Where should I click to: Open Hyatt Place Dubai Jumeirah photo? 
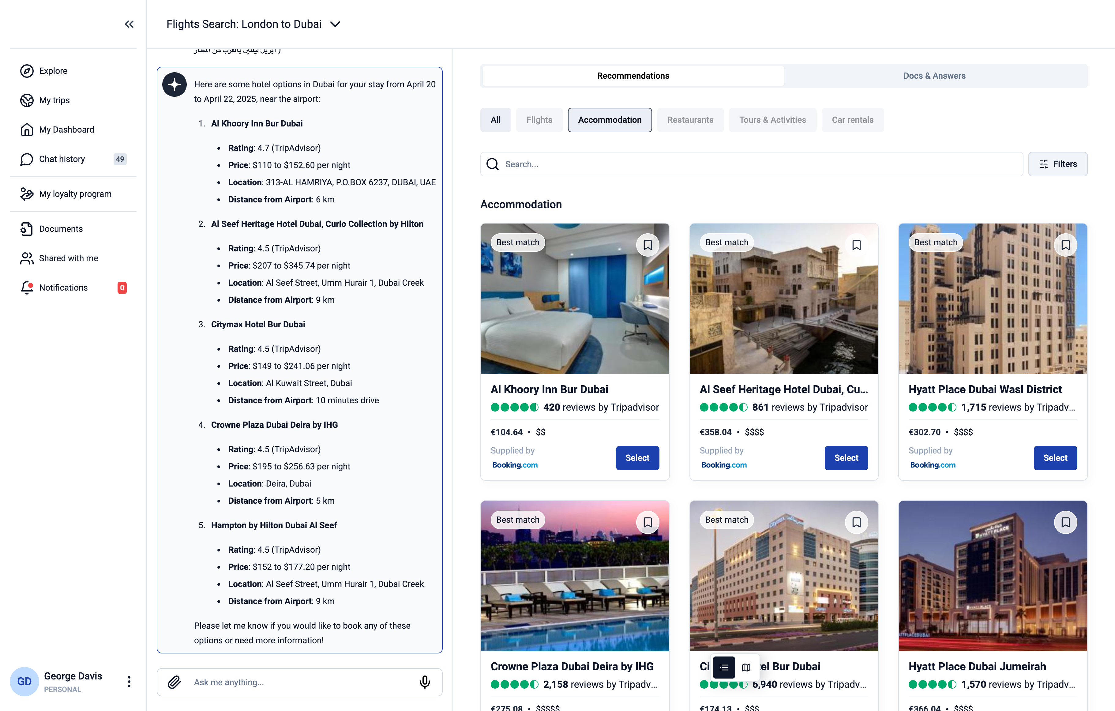992,576
